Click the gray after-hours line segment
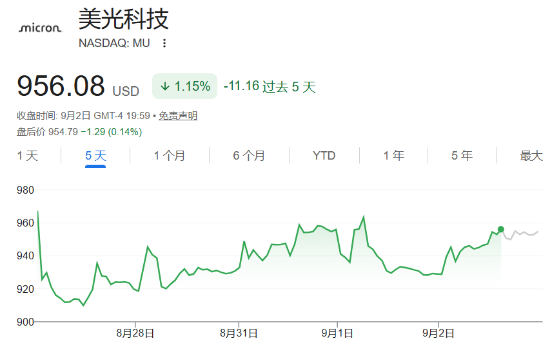552x352 pixels. (x=520, y=234)
